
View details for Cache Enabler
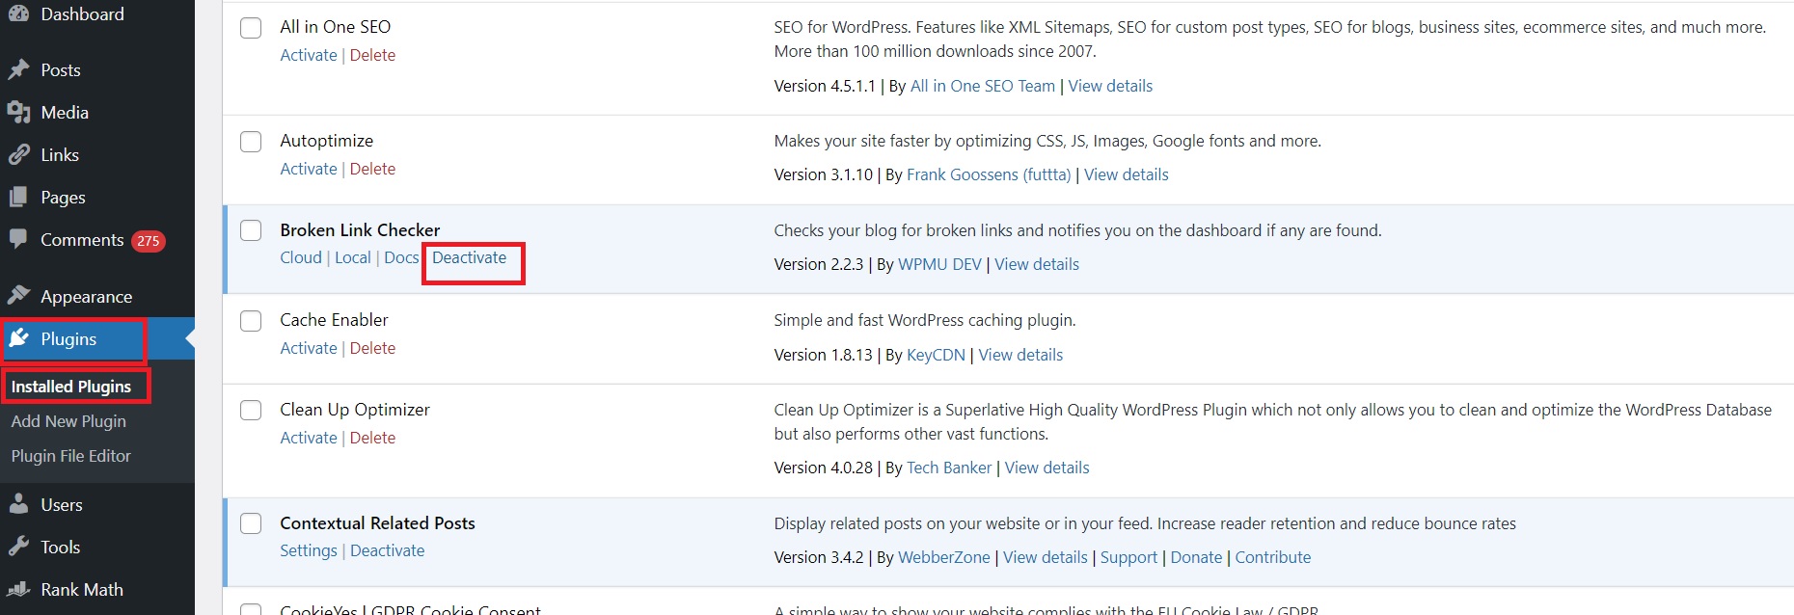point(1020,355)
